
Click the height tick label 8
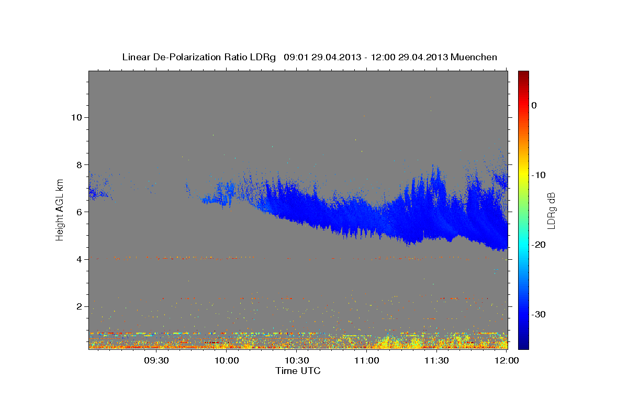(x=80, y=164)
